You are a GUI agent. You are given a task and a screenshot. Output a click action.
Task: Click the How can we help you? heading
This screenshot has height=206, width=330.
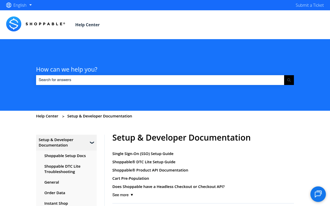[x=67, y=70]
